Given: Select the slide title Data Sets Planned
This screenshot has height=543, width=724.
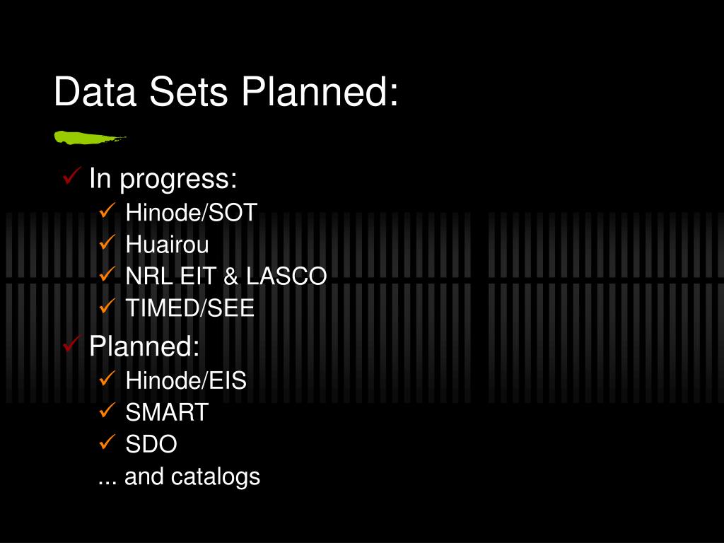Looking at the screenshot, I should point(226,91).
